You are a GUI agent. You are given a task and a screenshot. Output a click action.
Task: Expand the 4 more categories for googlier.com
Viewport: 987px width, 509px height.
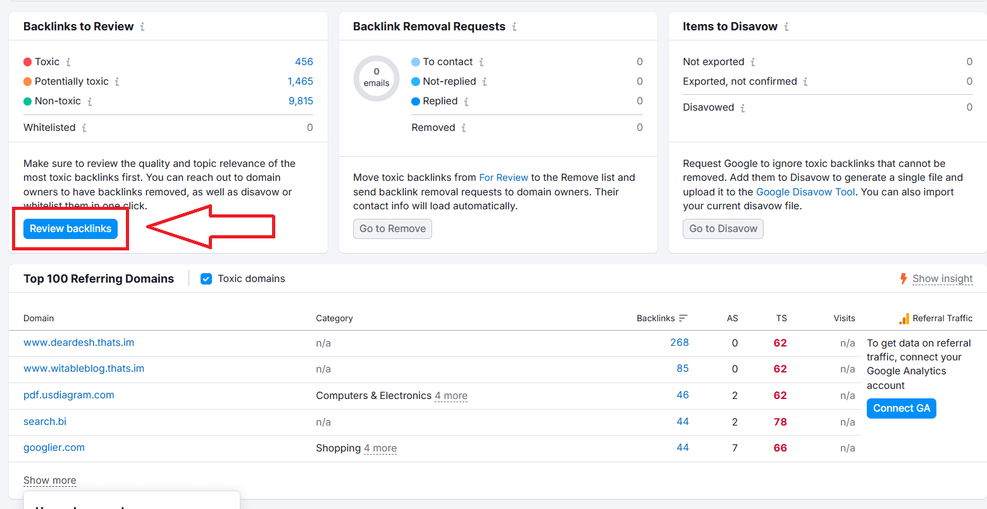(380, 448)
